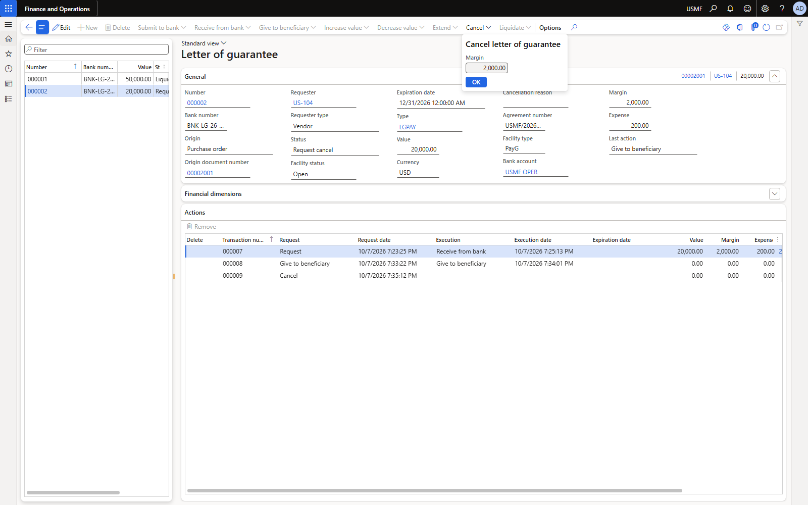Collapse the General section chevron

coord(775,76)
